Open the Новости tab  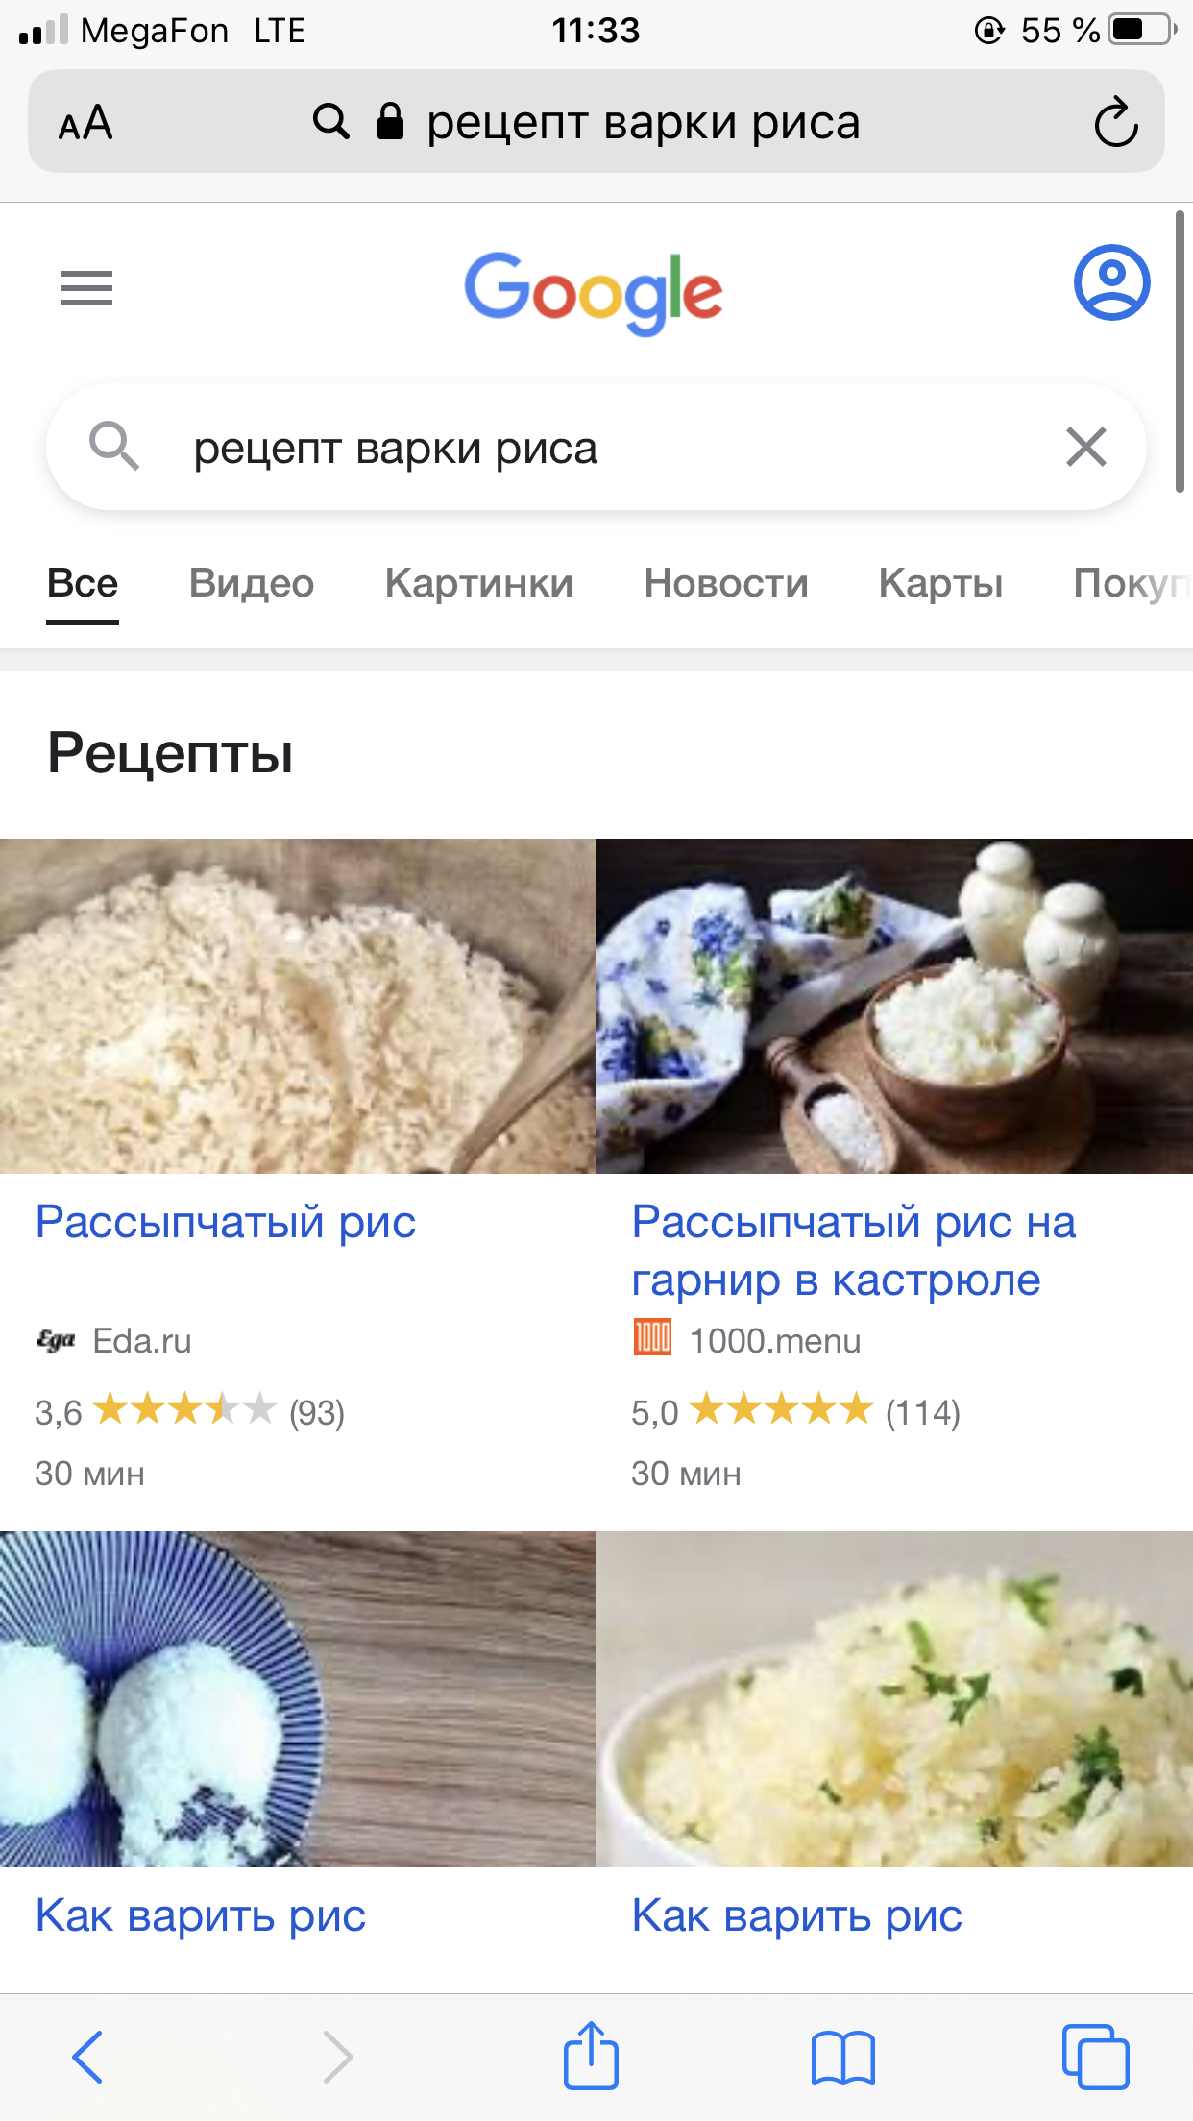click(x=726, y=583)
